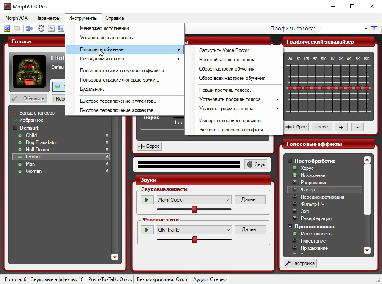Image resolution: width=382 pixels, height=284 pixels.
Task: Click the voice profile filter icon
Action: pos(374,28)
